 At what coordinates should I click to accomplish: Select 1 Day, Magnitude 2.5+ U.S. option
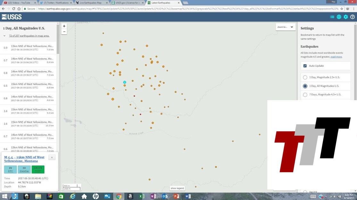click(x=305, y=77)
